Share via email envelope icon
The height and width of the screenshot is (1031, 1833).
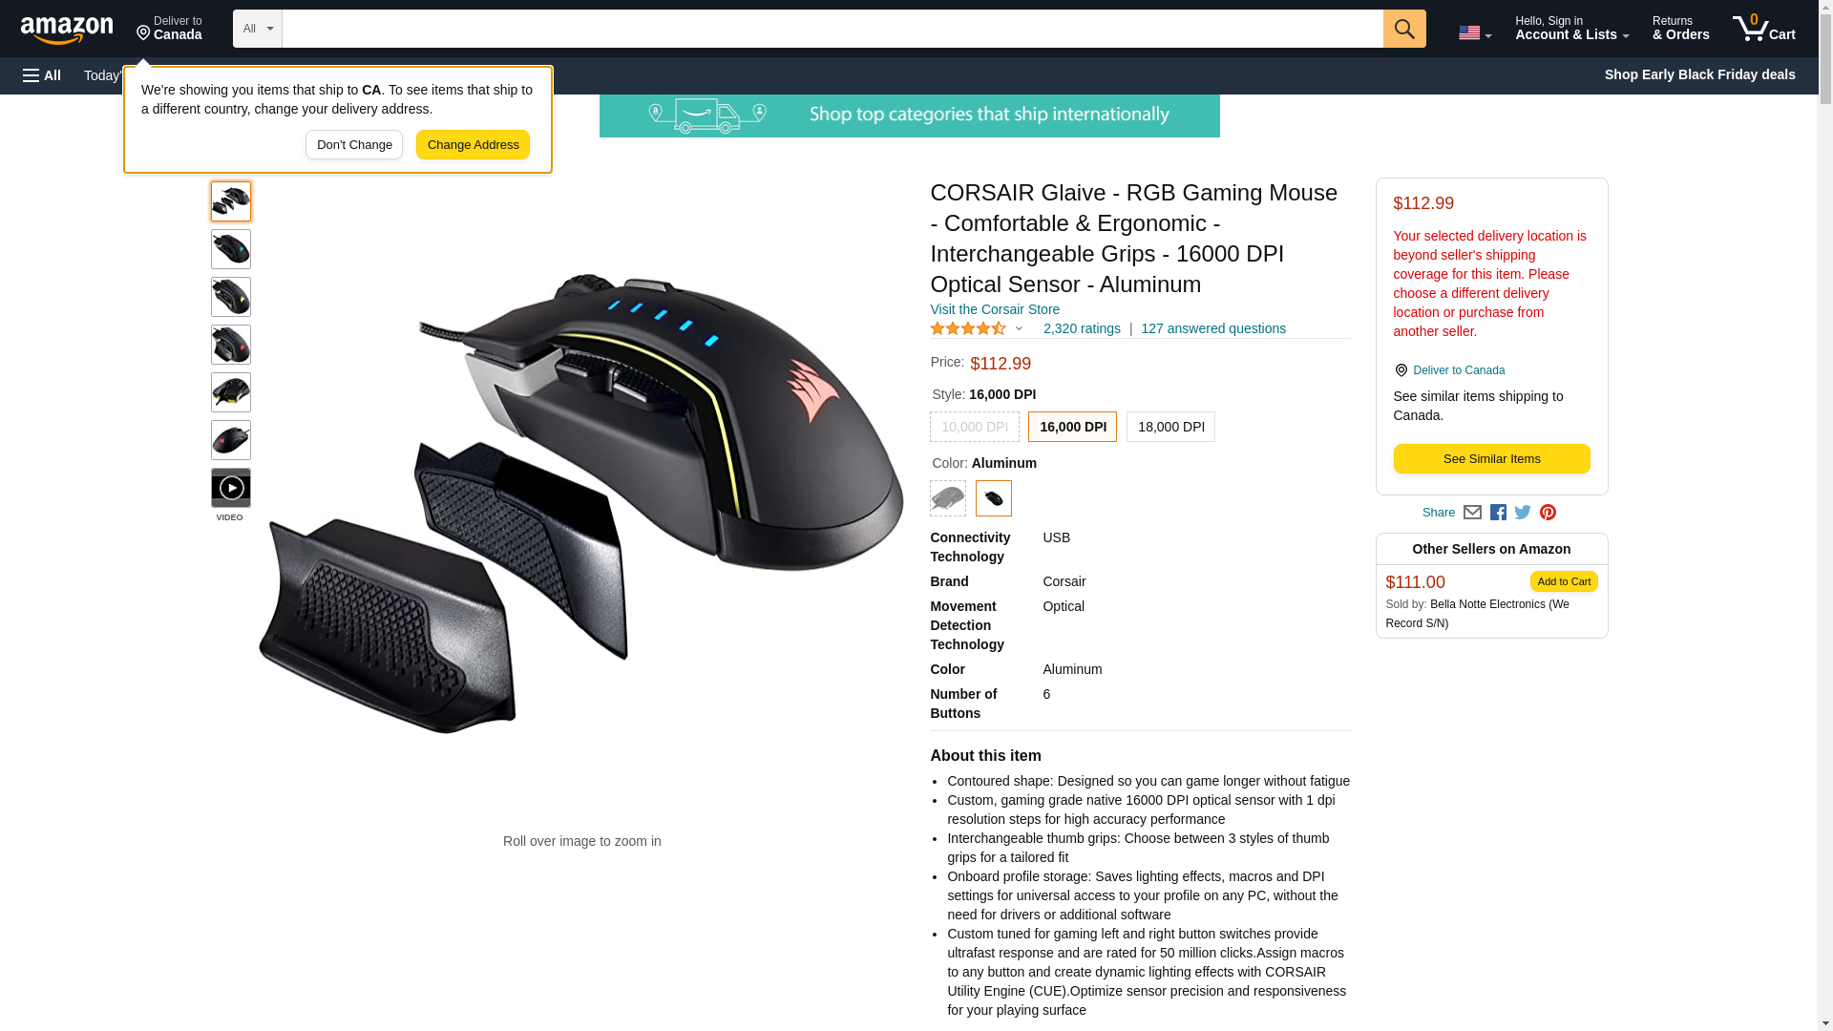coord(1472,513)
